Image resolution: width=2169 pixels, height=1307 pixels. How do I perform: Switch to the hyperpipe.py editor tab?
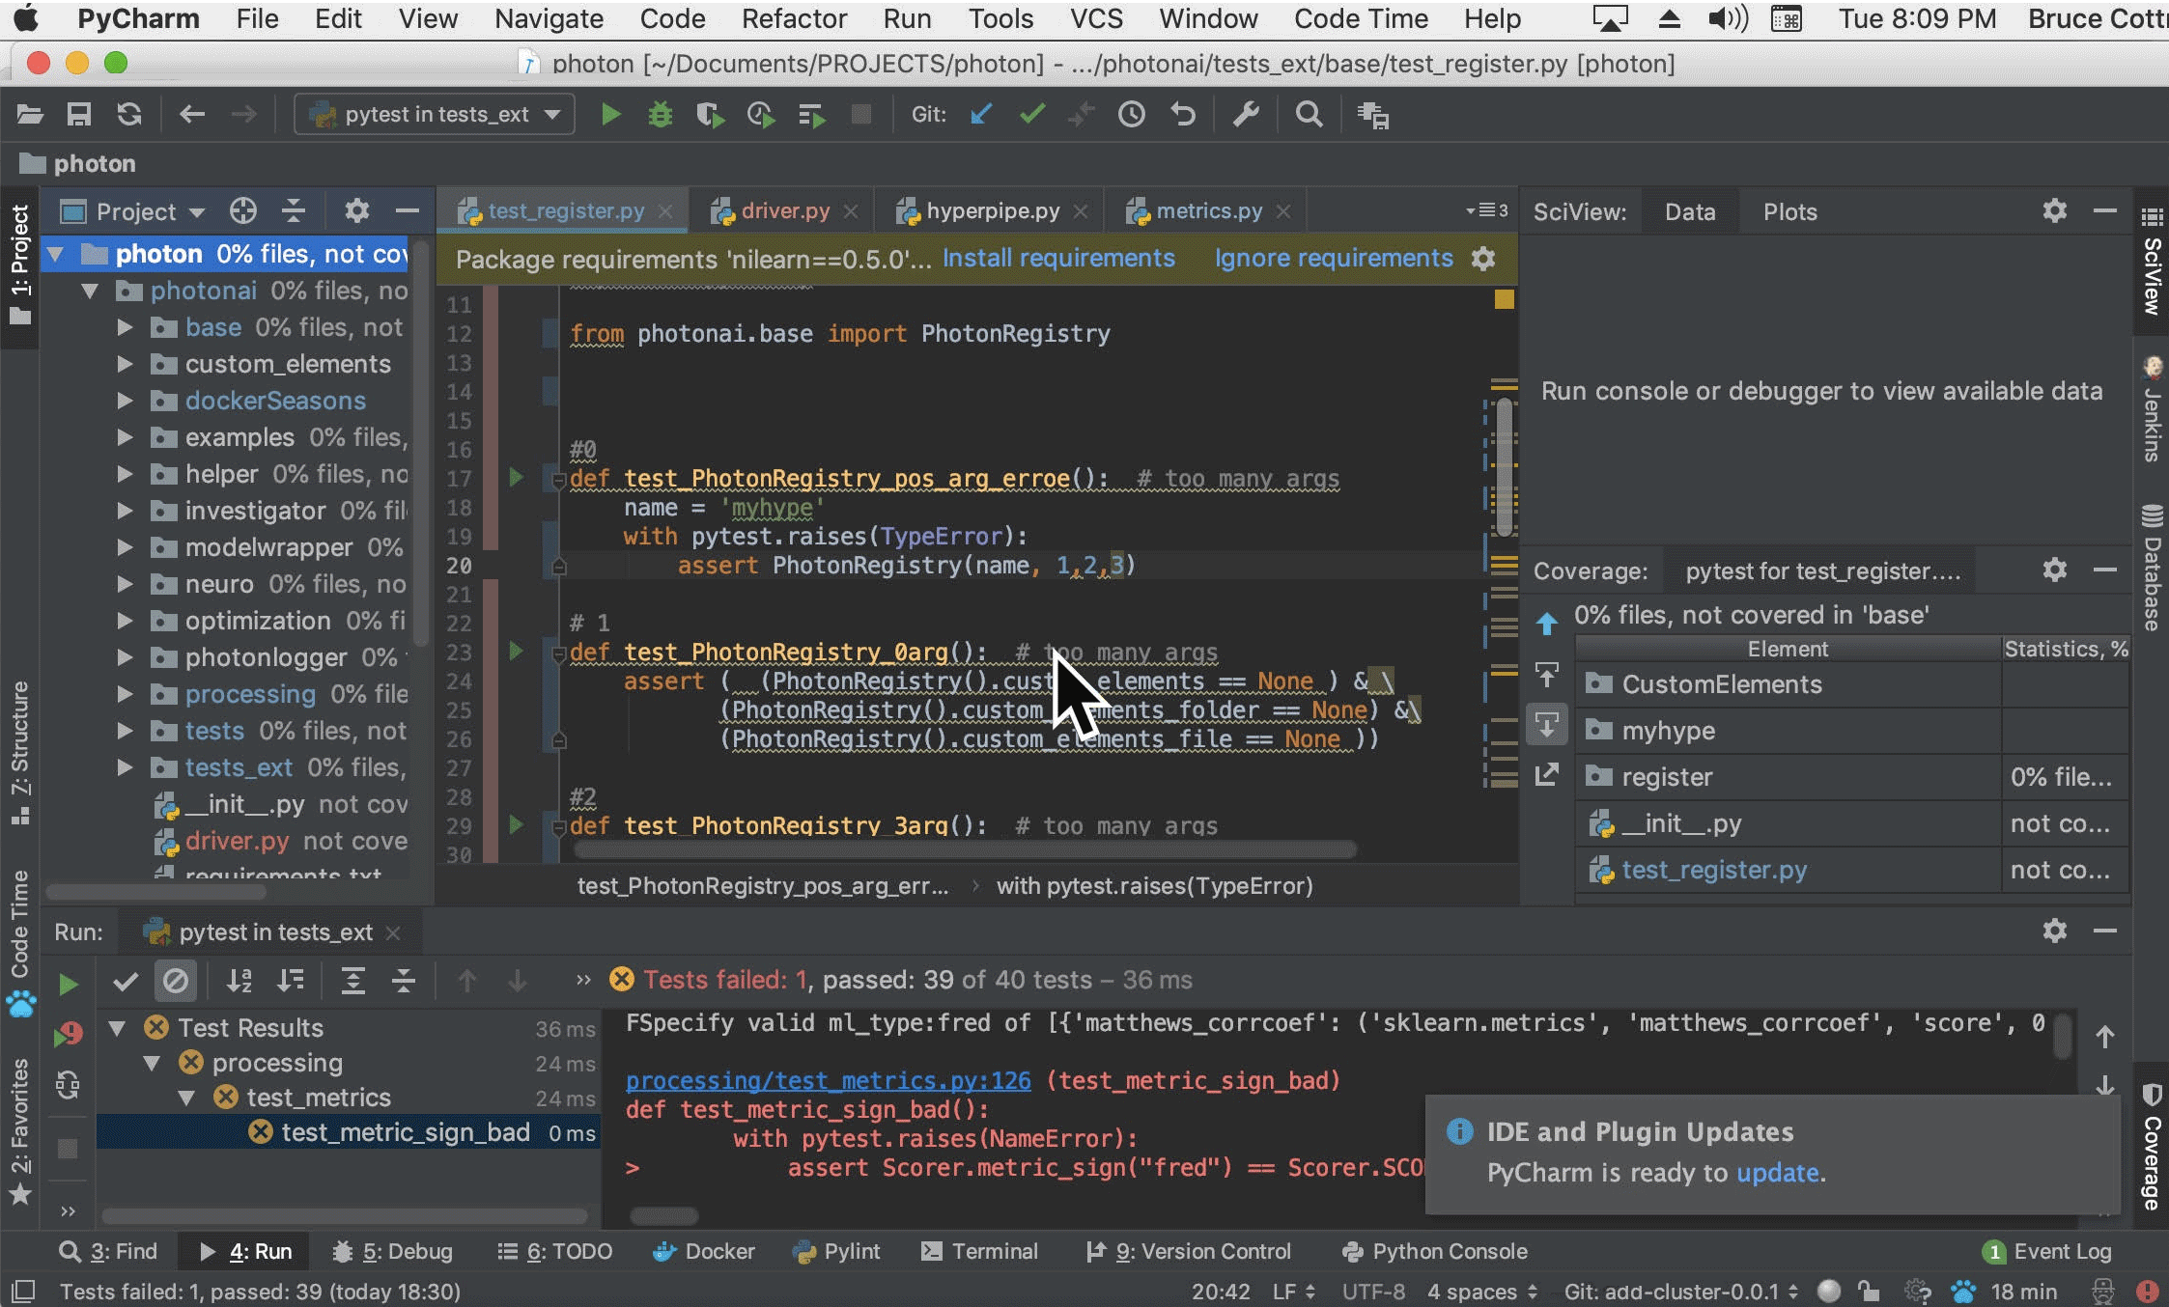(992, 210)
